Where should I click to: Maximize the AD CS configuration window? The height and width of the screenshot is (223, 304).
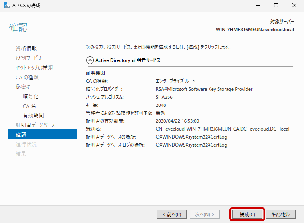(x=276, y=6)
